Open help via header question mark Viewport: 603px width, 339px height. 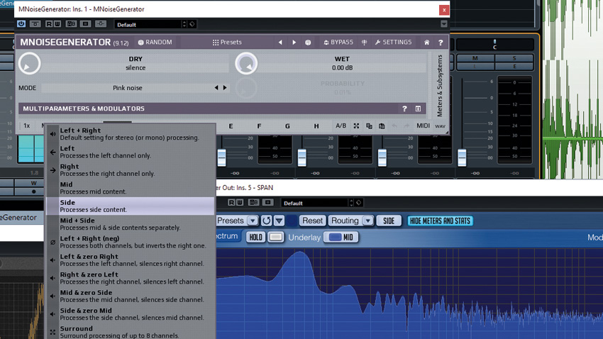[441, 43]
